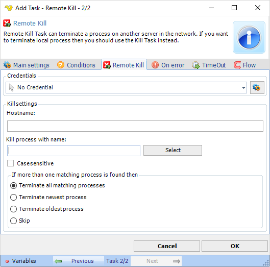Open the No Credential combo box

126,88
